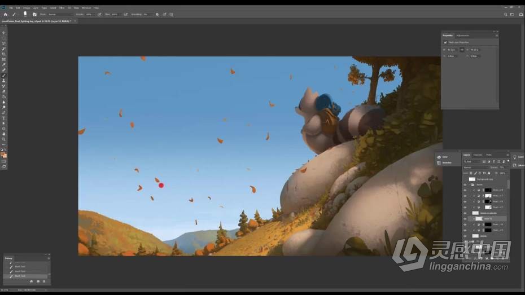
Task: Select the Lasso tool
Action: [x=4, y=43]
